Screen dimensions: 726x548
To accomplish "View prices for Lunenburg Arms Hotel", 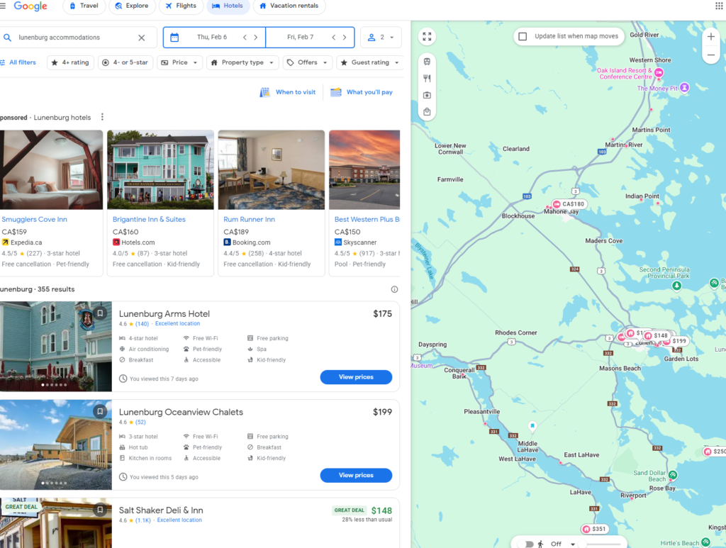I will pos(356,377).
